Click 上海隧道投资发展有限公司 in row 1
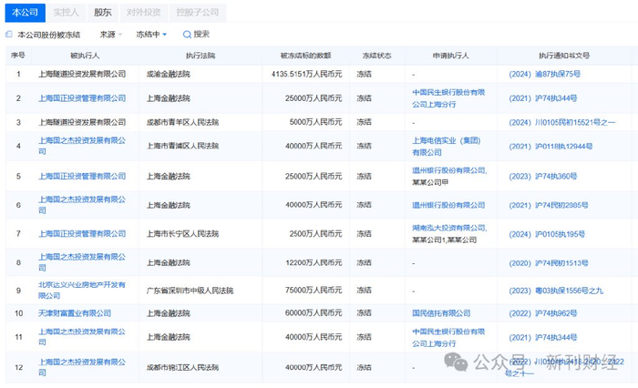This screenshot has width=638, height=388. 82,74
